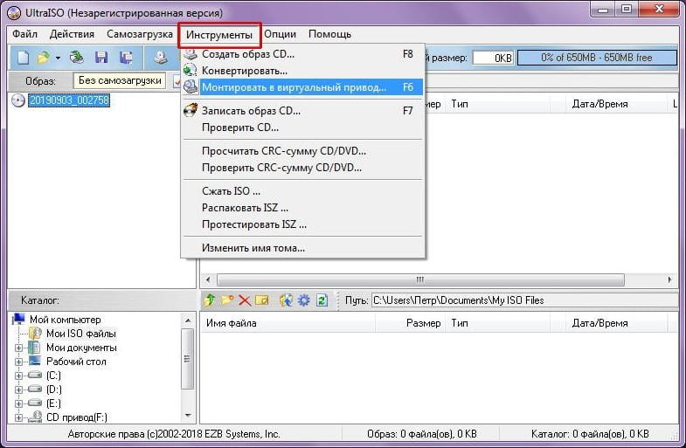This screenshot has height=448, width=686.
Task: Close the Инструменты menu via its title
Action: 219,35
